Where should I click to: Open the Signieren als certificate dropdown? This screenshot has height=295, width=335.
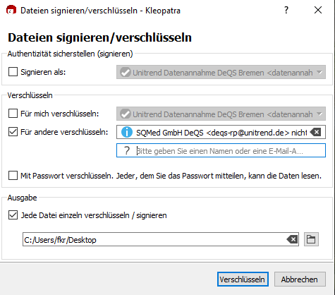(x=221, y=72)
